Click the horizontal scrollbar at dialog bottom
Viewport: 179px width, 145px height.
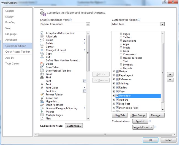pyautogui.click(x=105, y=134)
